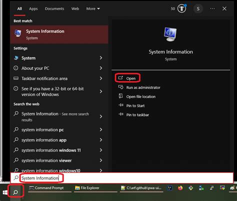Click the Run as administrator shield icon
Viewport: 237px width, 201px height.
tap(120, 87)
